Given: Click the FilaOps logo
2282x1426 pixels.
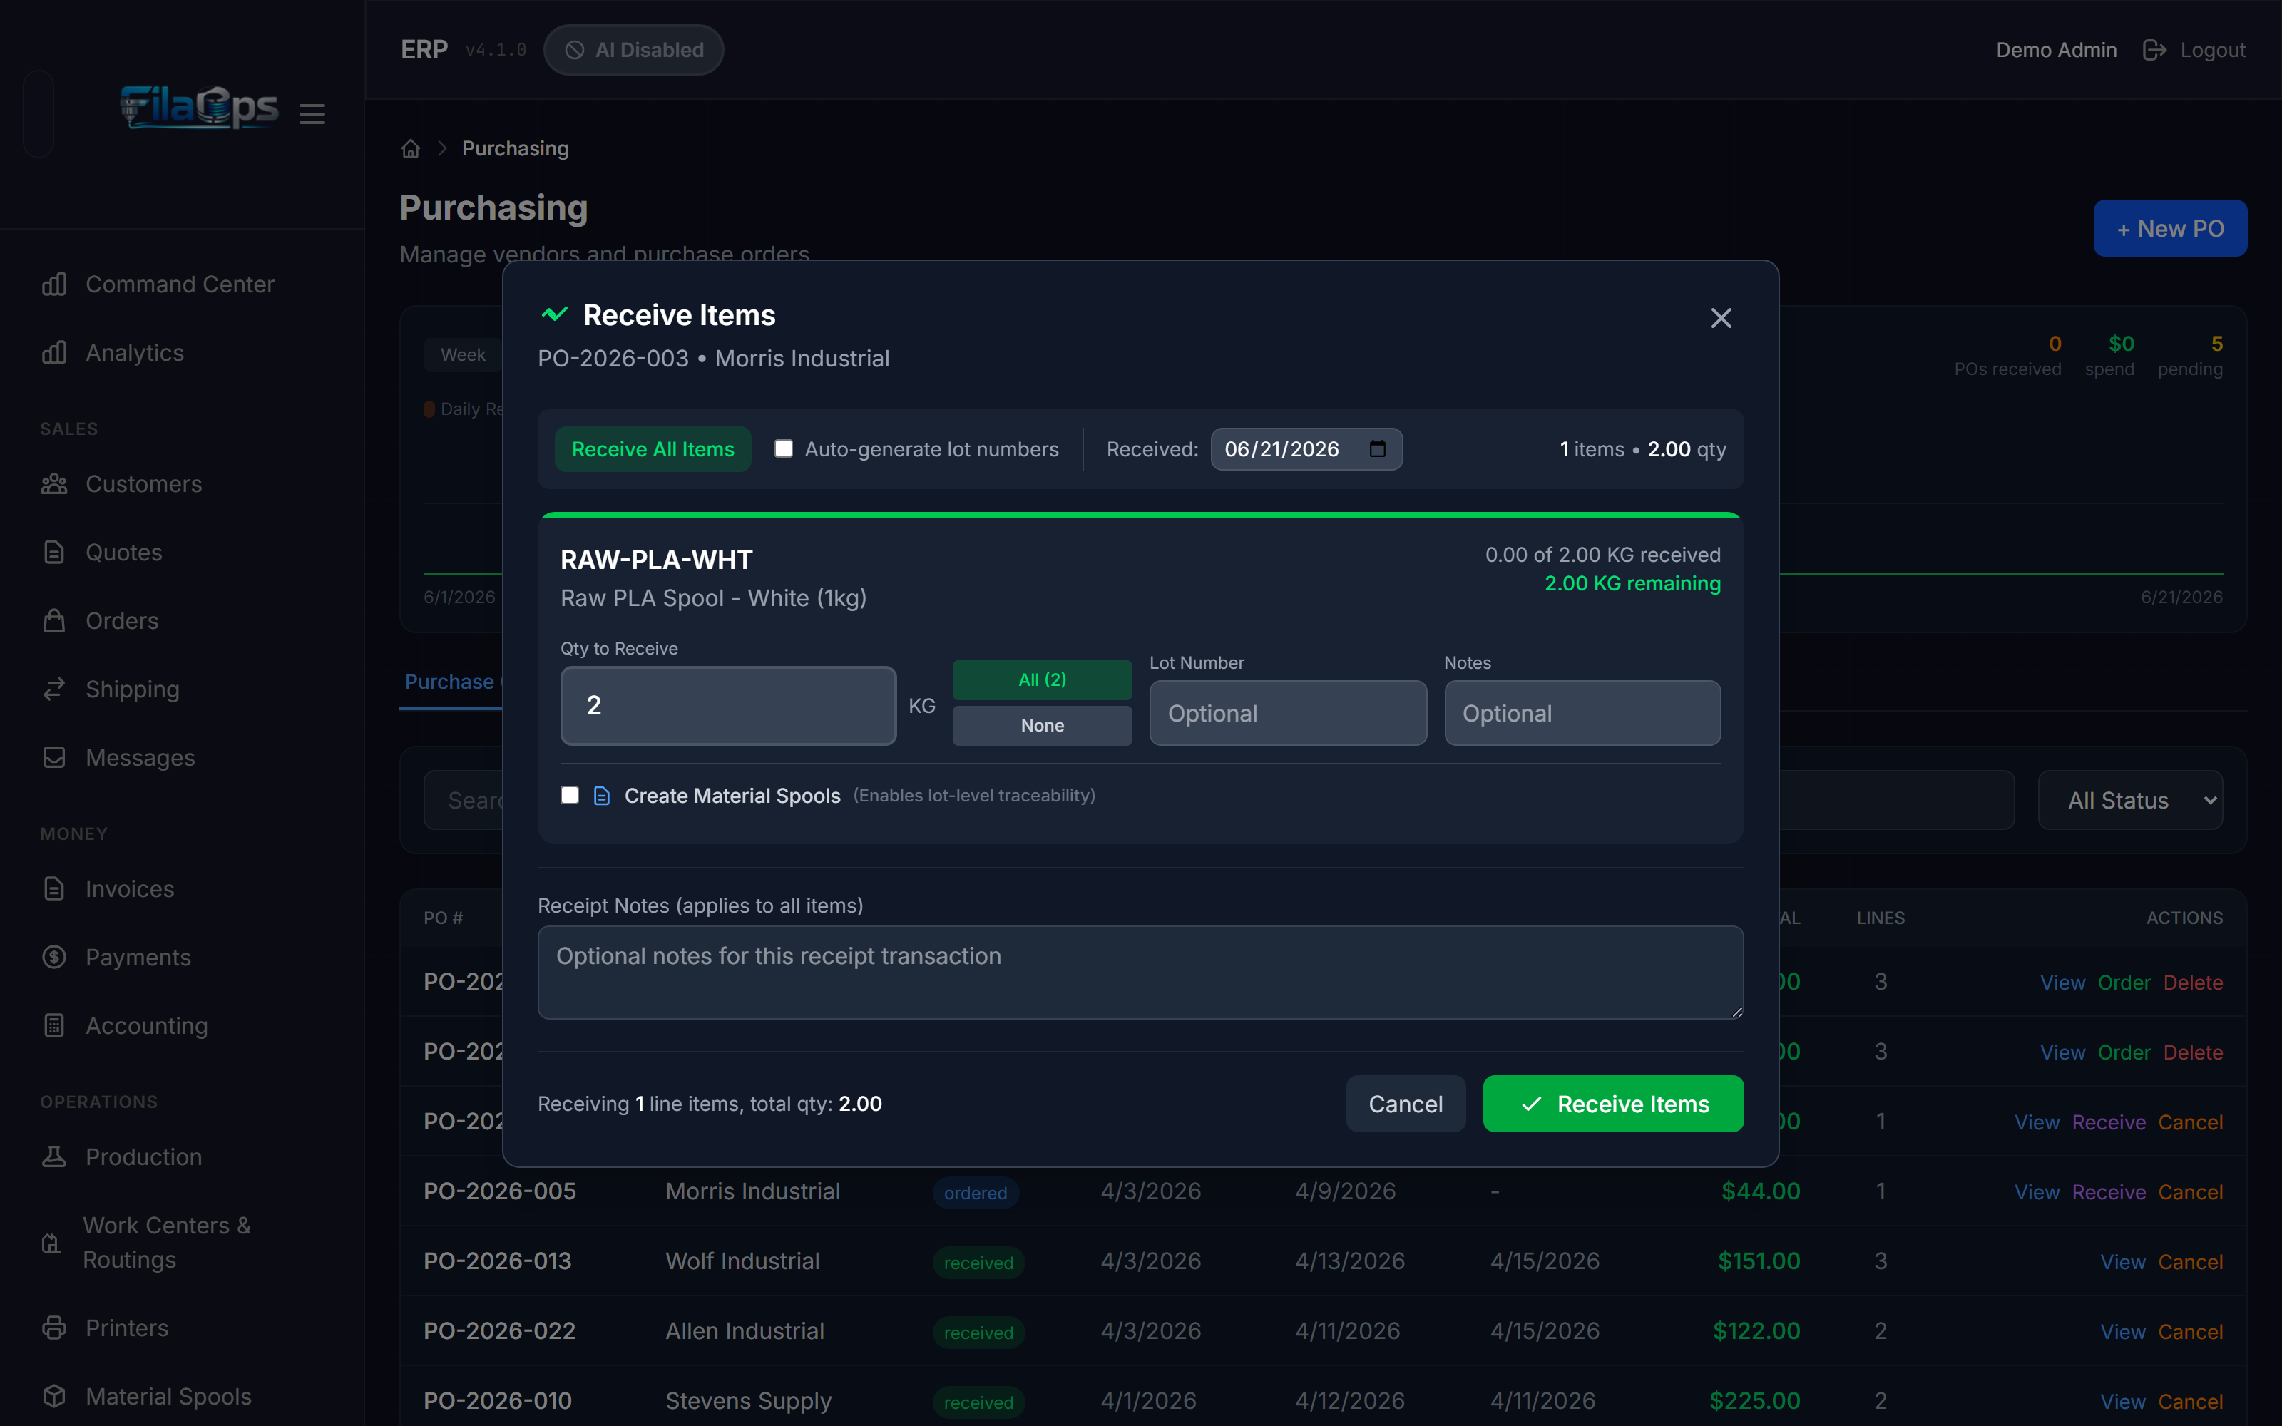Looking at the screenshot, I should pos(199,106).
